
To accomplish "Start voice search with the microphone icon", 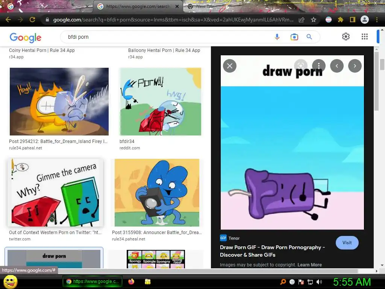I will point(277,37).
